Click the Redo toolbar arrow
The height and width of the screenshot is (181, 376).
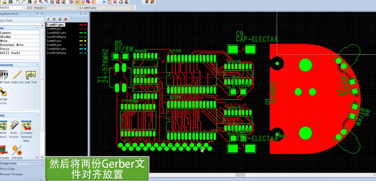(24, 2)
